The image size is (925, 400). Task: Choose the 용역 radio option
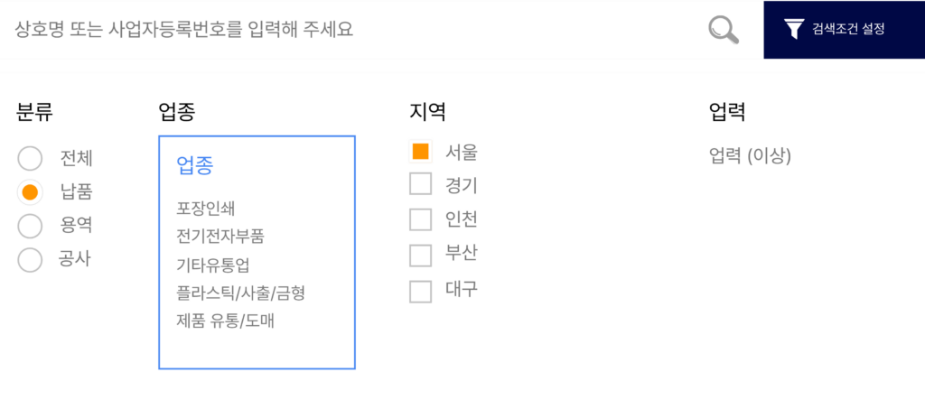pyautogui.click(x=30, y=225)
